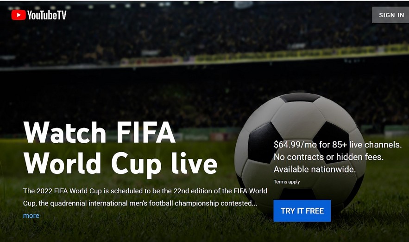Click the Watch FIFA headline word
The image size is (409, 242).
100,132
